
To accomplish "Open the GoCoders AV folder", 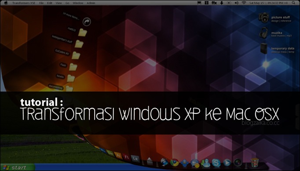I will [76, 55].
